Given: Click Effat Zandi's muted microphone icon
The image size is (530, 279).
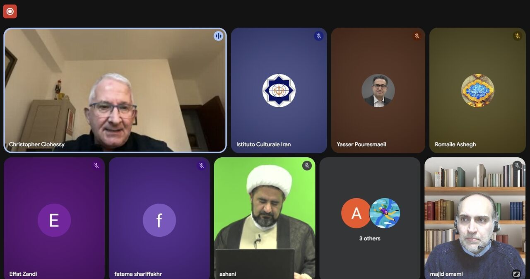Looking at the screenshot, I should (96, 166).
